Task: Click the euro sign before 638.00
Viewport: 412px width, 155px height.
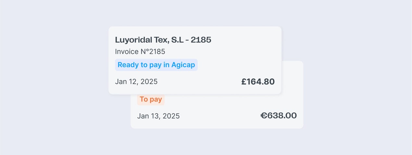Action: pyautogui.click(x=264, y=116)
